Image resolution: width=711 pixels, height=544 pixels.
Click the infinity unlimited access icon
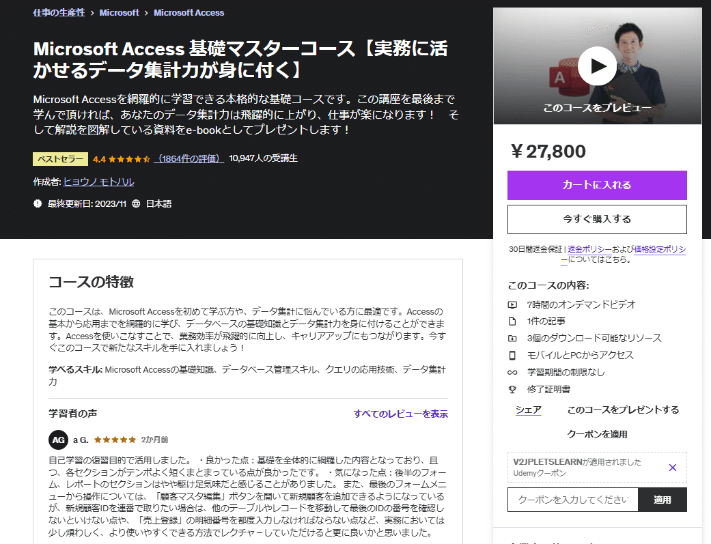click(512, 373)
